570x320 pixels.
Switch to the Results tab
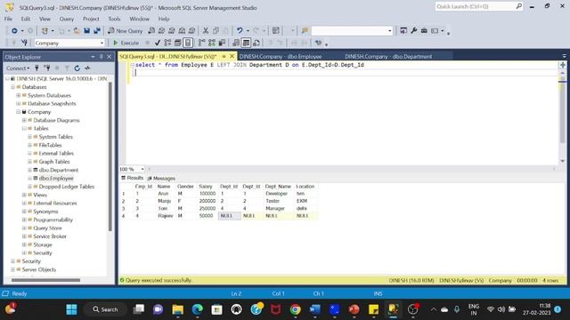click(133, 178)
